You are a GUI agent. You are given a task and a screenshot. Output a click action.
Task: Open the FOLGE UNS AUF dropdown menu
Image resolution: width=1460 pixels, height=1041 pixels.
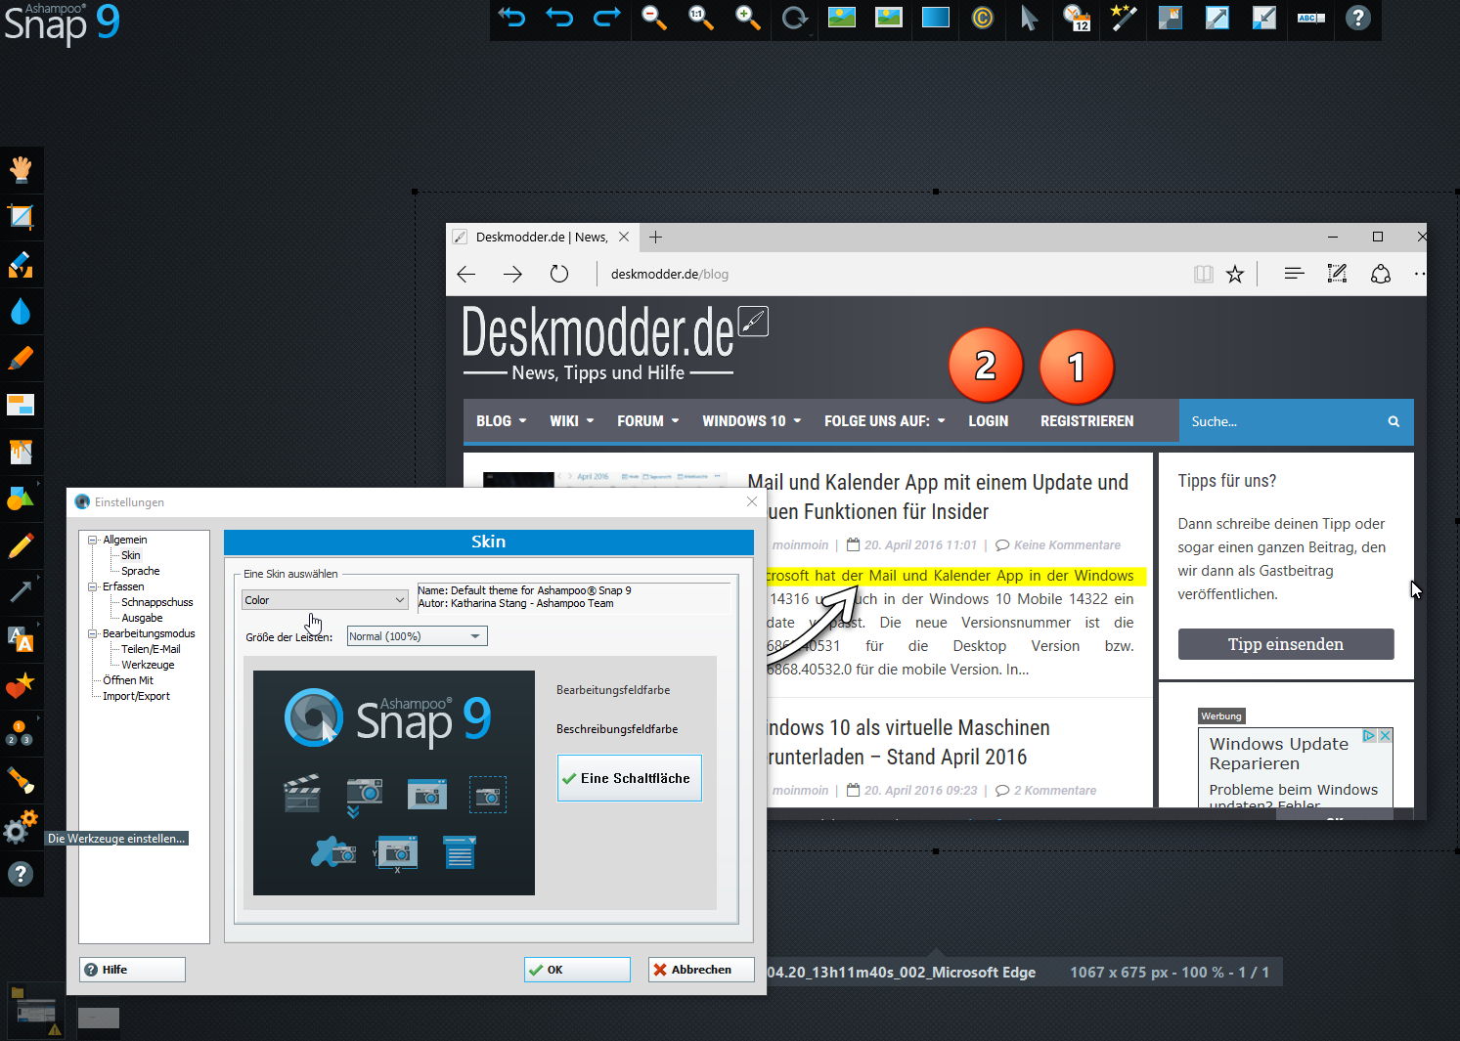pyautogui.click(x=884, y=421)
